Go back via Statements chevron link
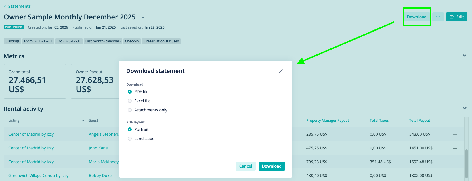The image size is (472, 181). tap(17, 6)
